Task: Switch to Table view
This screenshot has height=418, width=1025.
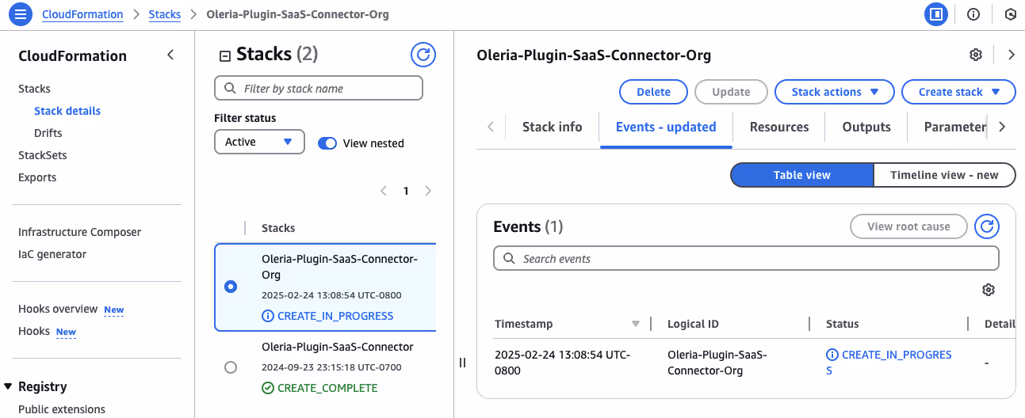Action: coord(801,175)
